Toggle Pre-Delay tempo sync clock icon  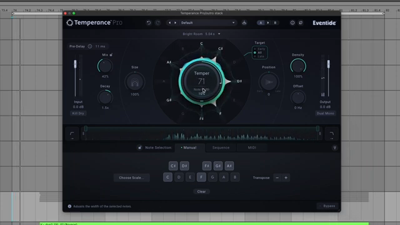point(90,46)
